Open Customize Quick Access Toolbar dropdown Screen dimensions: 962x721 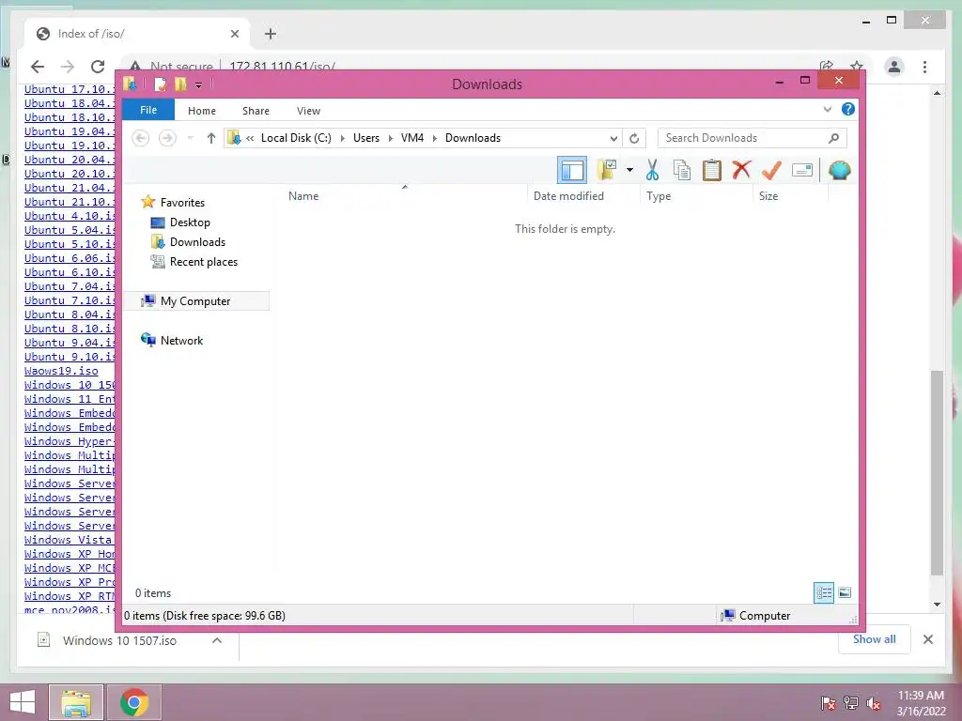pos(199,84)
